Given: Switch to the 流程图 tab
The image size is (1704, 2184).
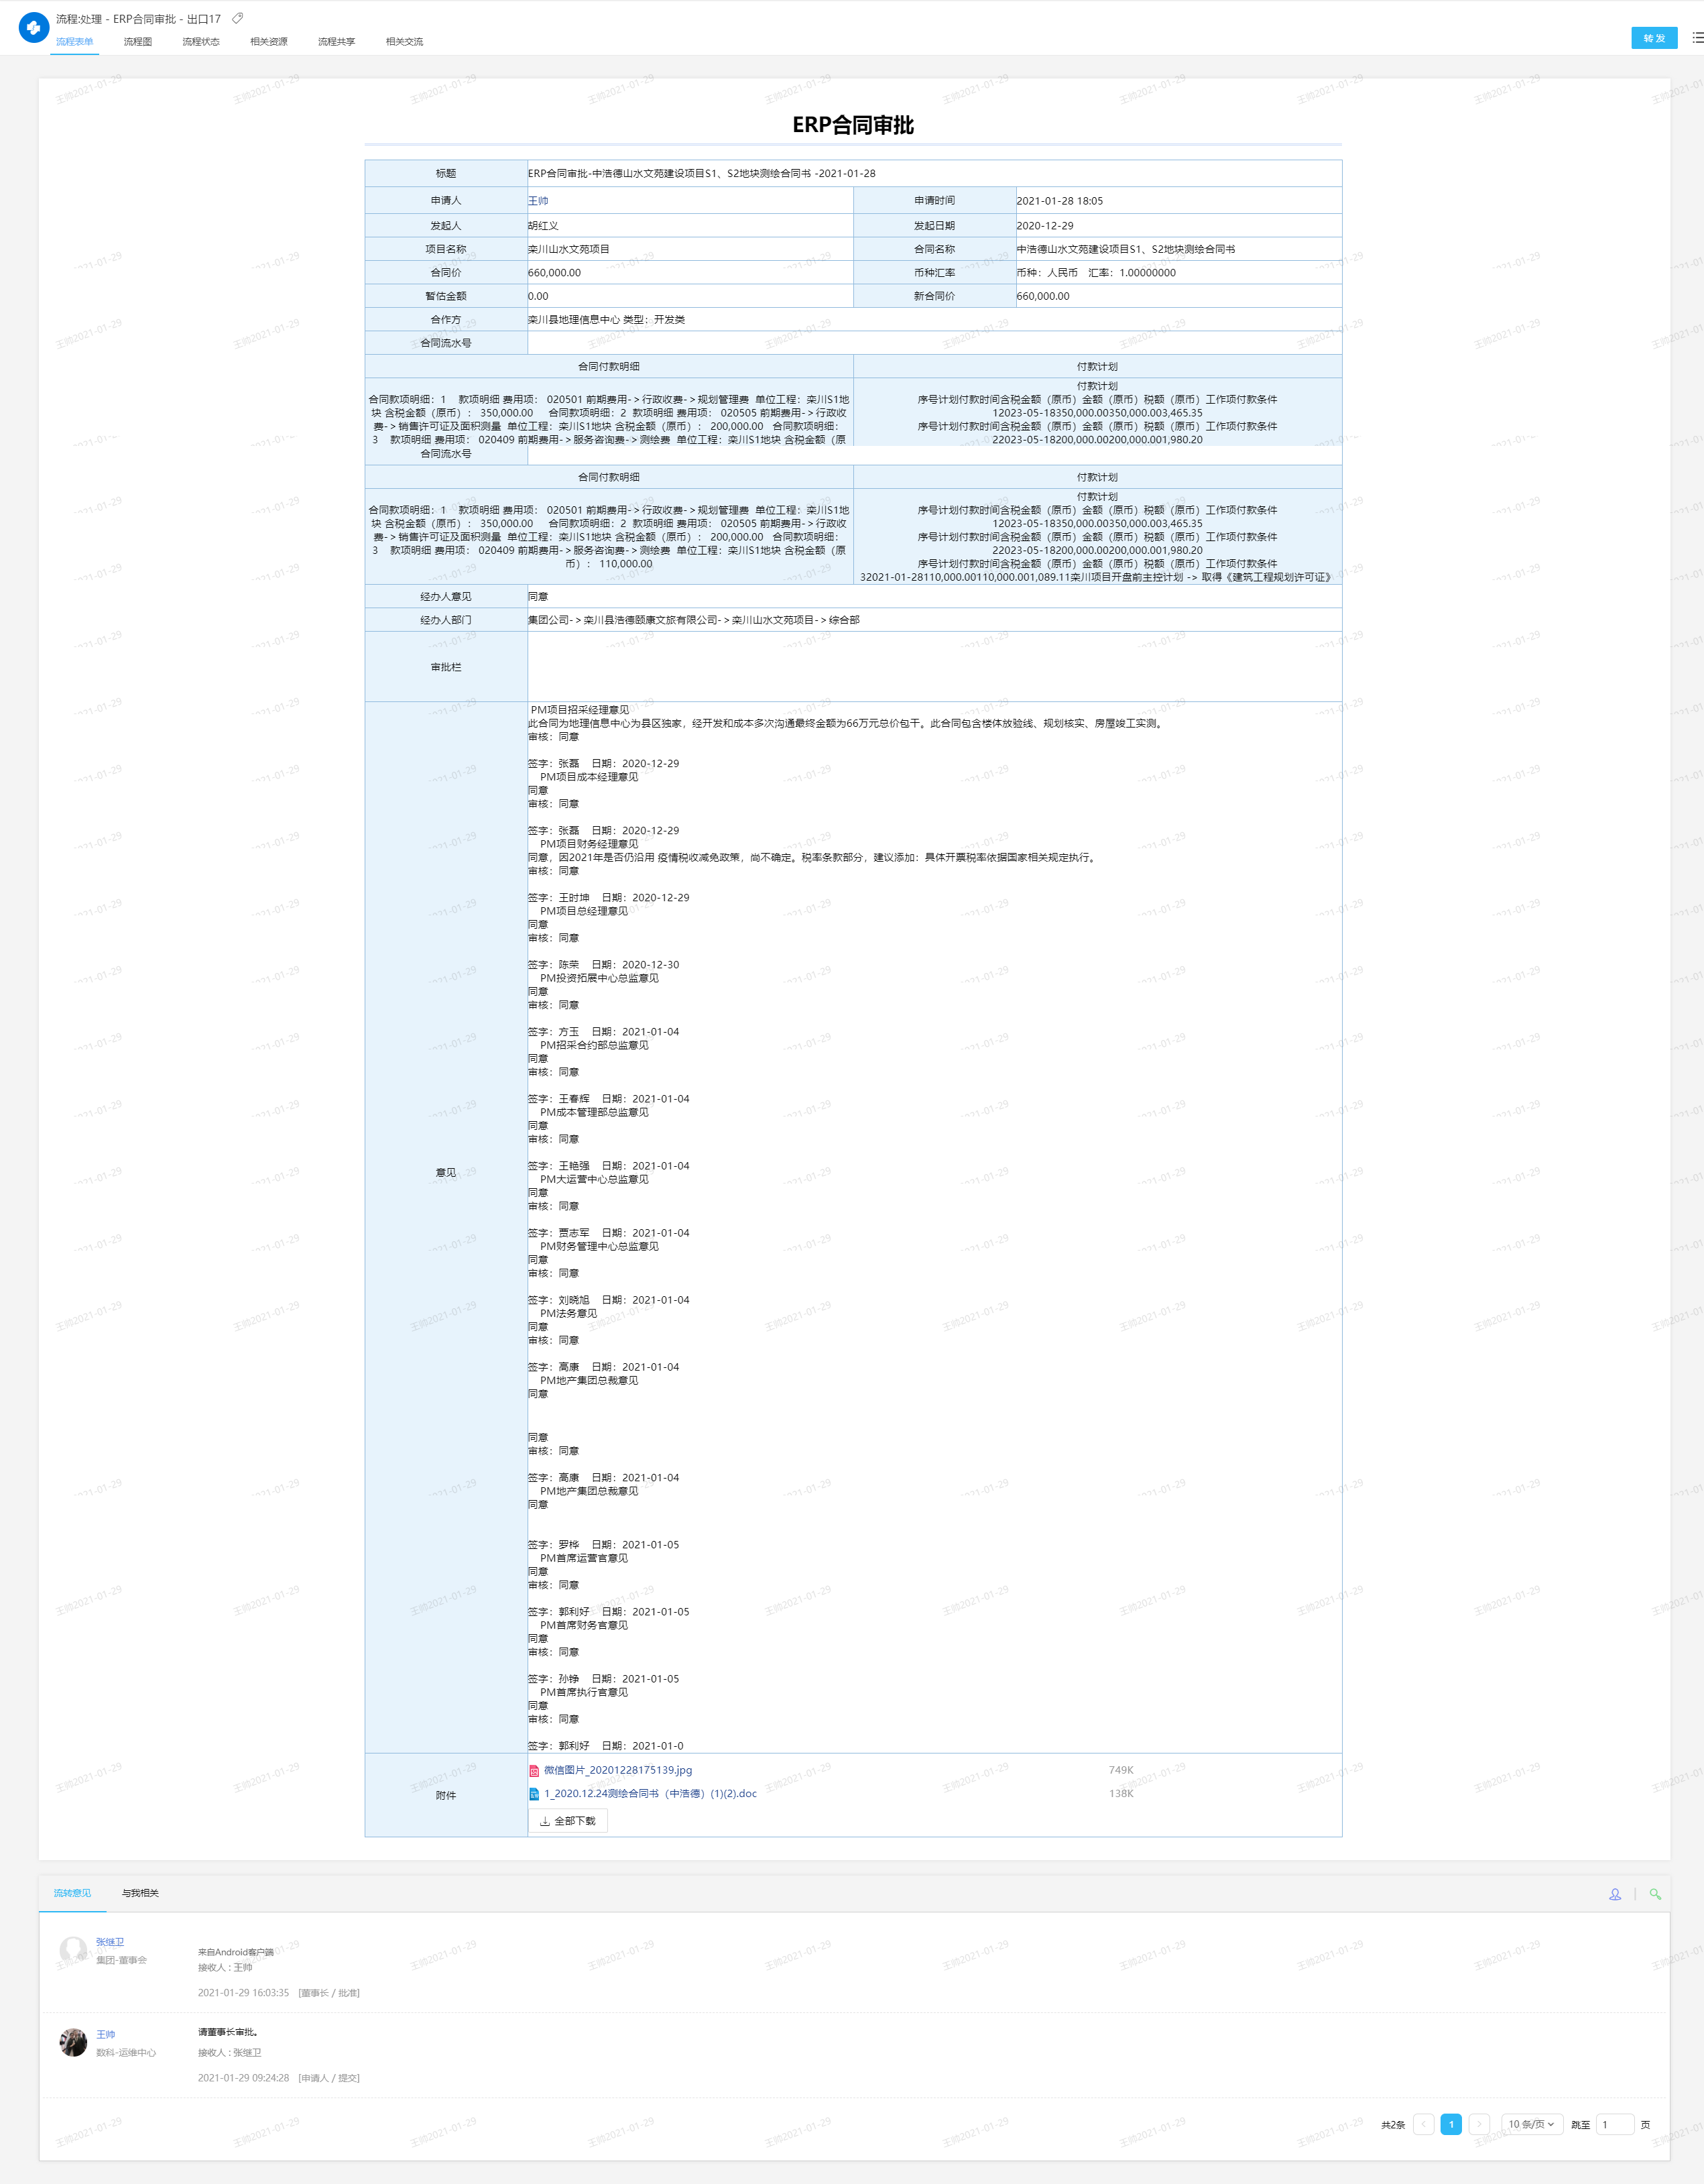Looking at the screenshot, I should [138, 42].
